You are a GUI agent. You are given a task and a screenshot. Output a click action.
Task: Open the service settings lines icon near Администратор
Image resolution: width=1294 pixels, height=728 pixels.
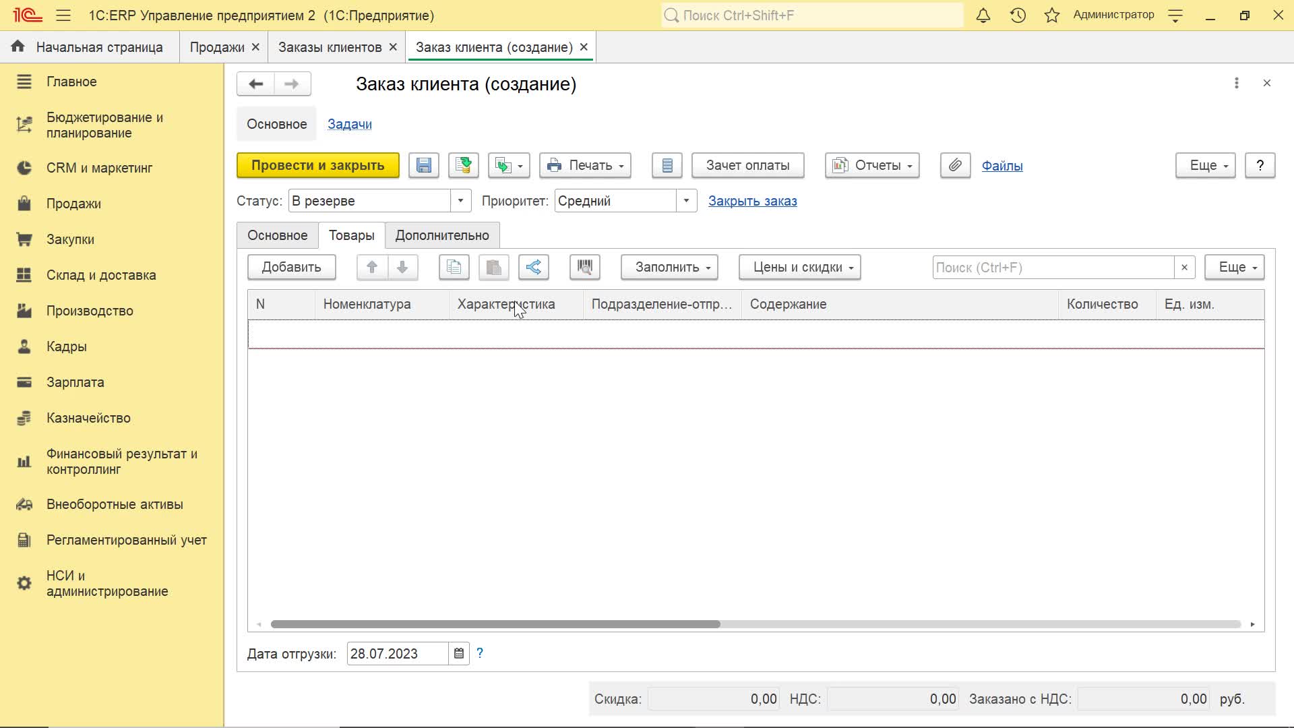[1175, 15]
